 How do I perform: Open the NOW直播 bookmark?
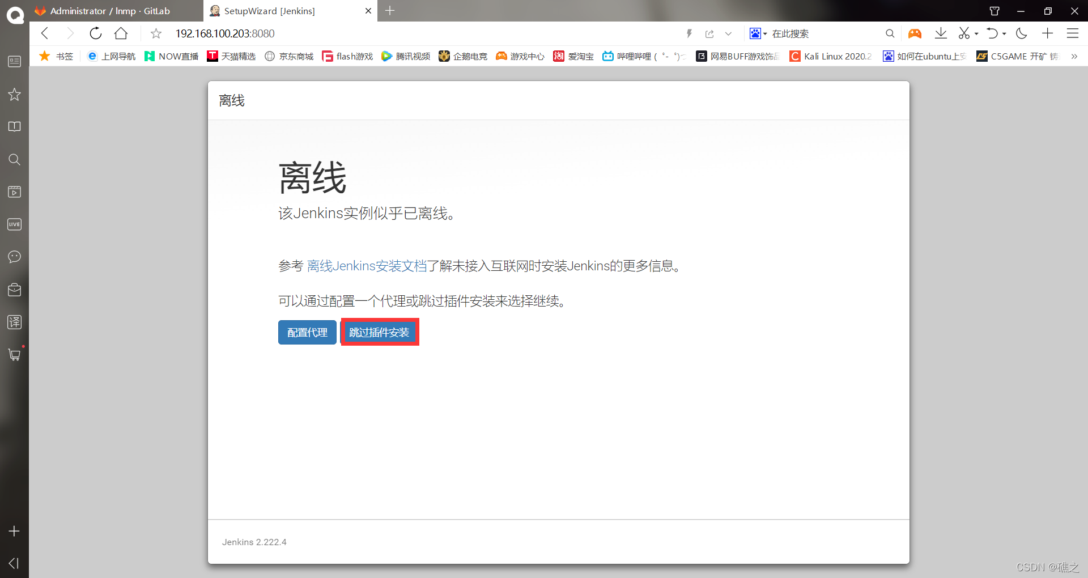[x=171, y=56]
